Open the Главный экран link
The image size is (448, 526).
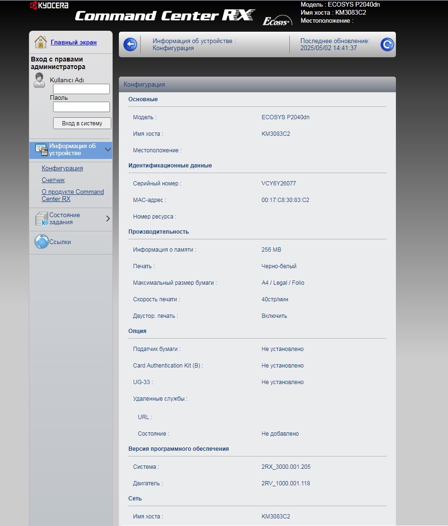pyautogui.click(x=73, y=42)
